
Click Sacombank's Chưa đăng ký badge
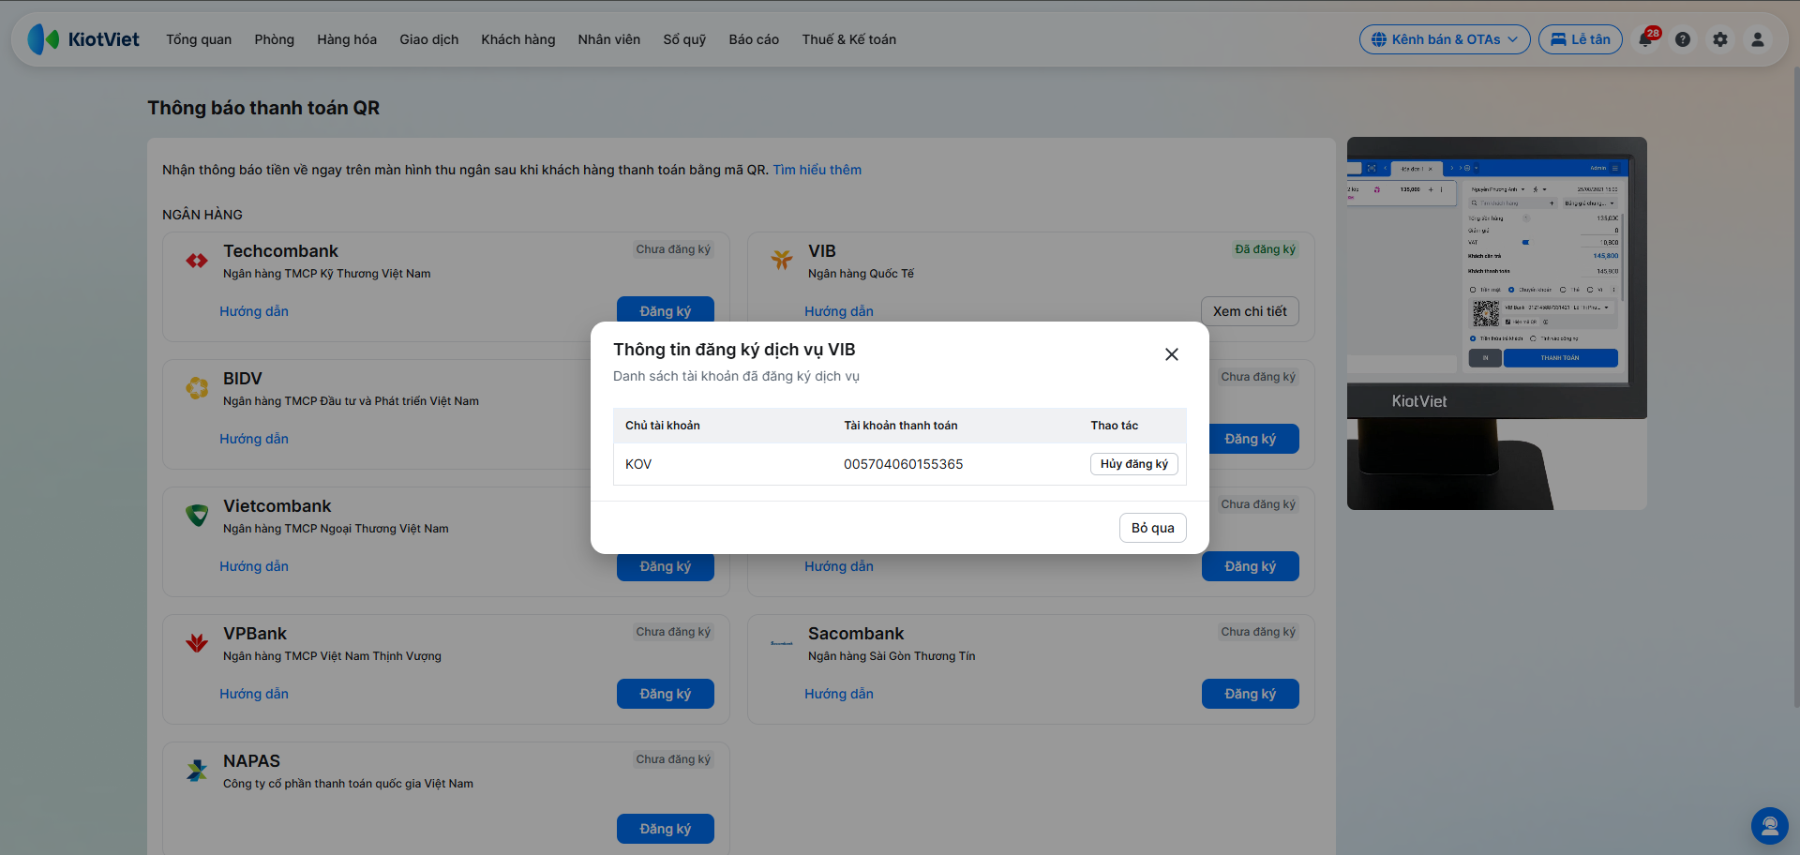click(1258, 632)
